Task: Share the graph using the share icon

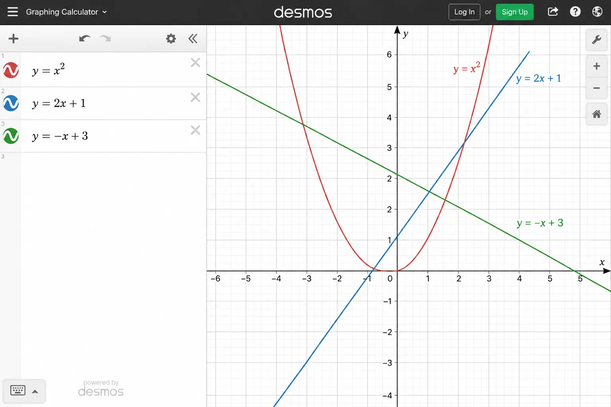Action: [553, 12]
